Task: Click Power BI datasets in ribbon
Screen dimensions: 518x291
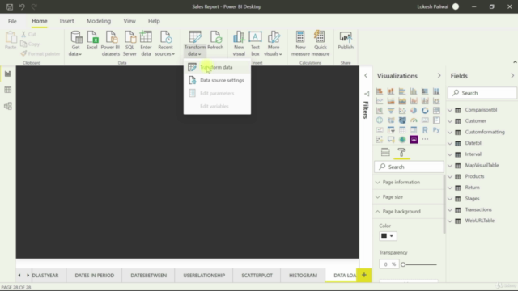Action: click(110, 43)
